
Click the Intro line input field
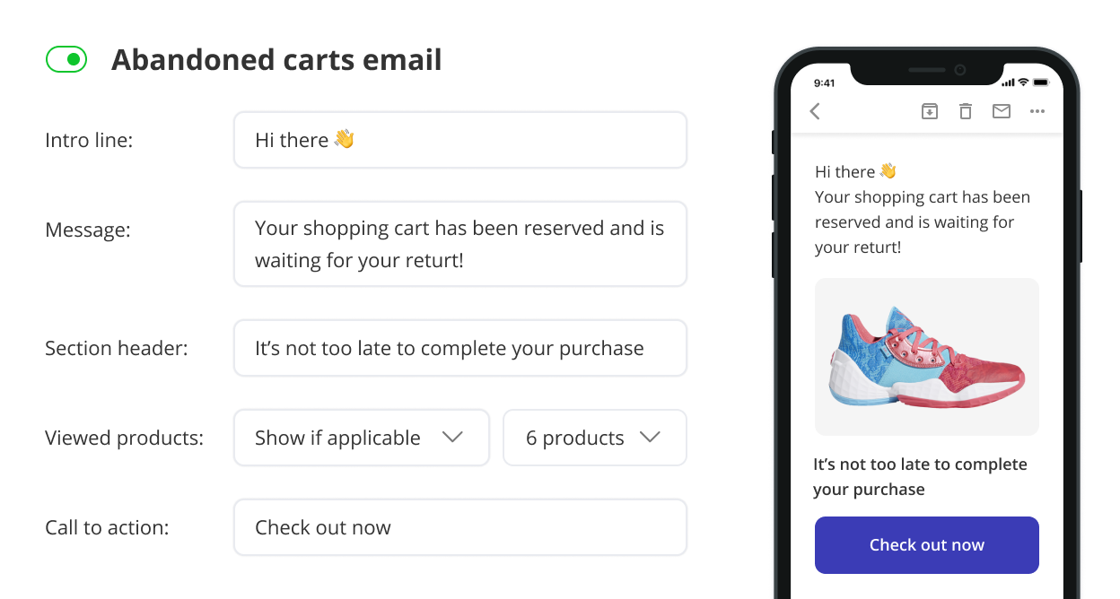460,140
